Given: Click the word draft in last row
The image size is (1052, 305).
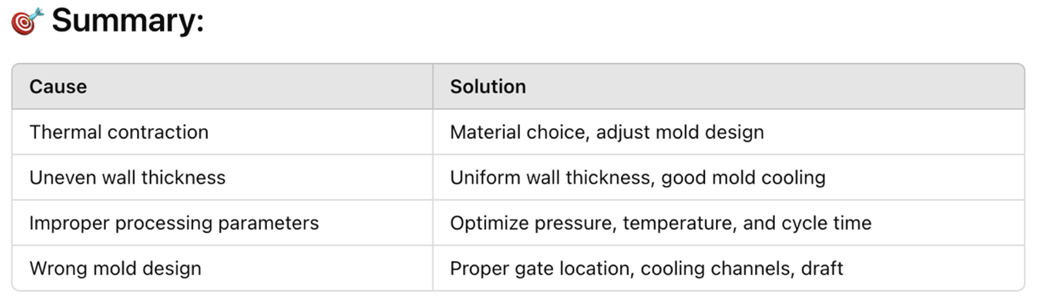Looking at the screenshot, I should tap(822, 268).
